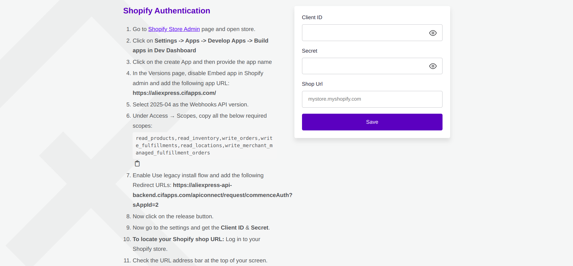Click the aliexpress.cifapps.com app URL text
The height and width of the screenshot is (266, 573).
[174, 93]
